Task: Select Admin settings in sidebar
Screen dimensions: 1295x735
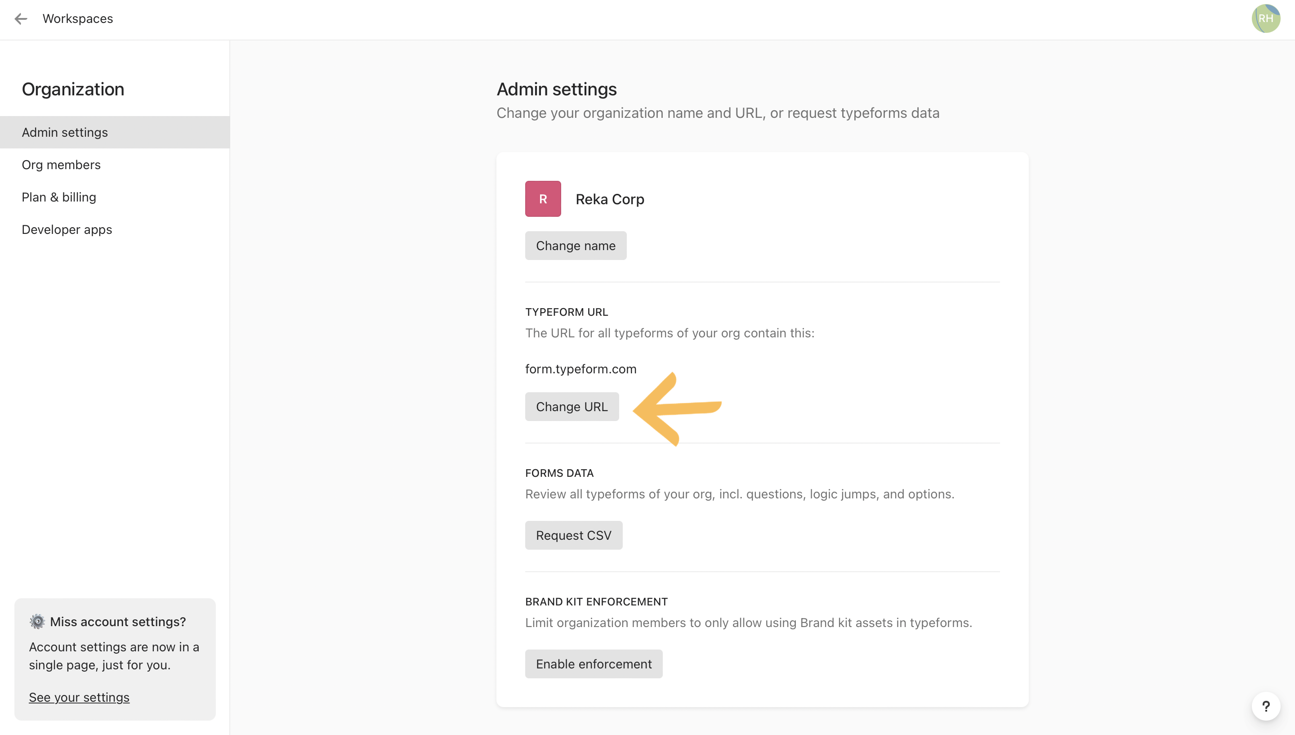Action: tap(115, 132)
